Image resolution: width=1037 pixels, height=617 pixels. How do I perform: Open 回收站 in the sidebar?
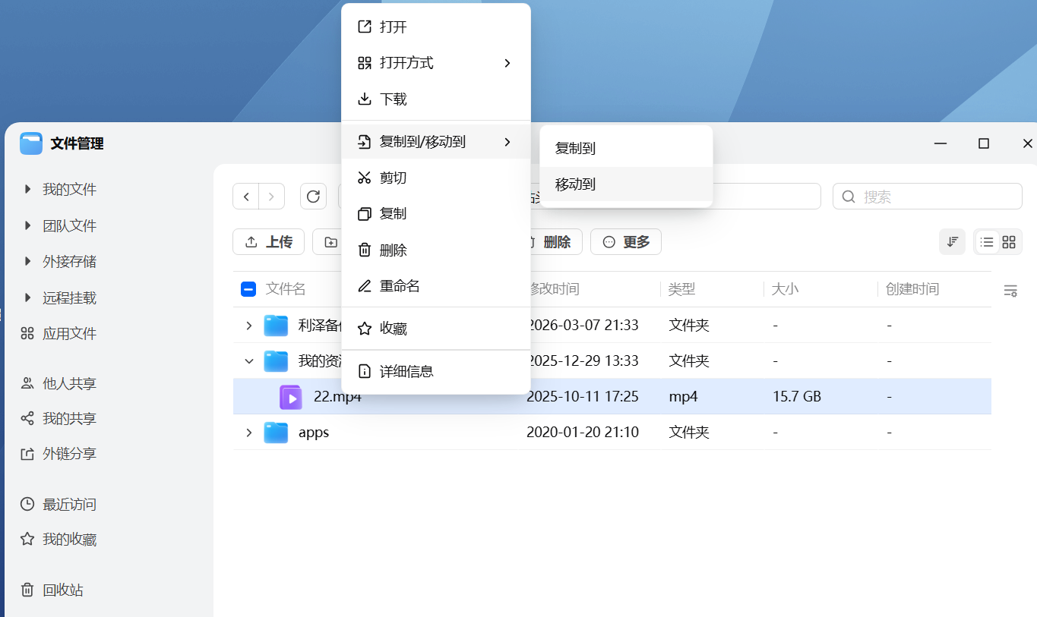[52, 590]
